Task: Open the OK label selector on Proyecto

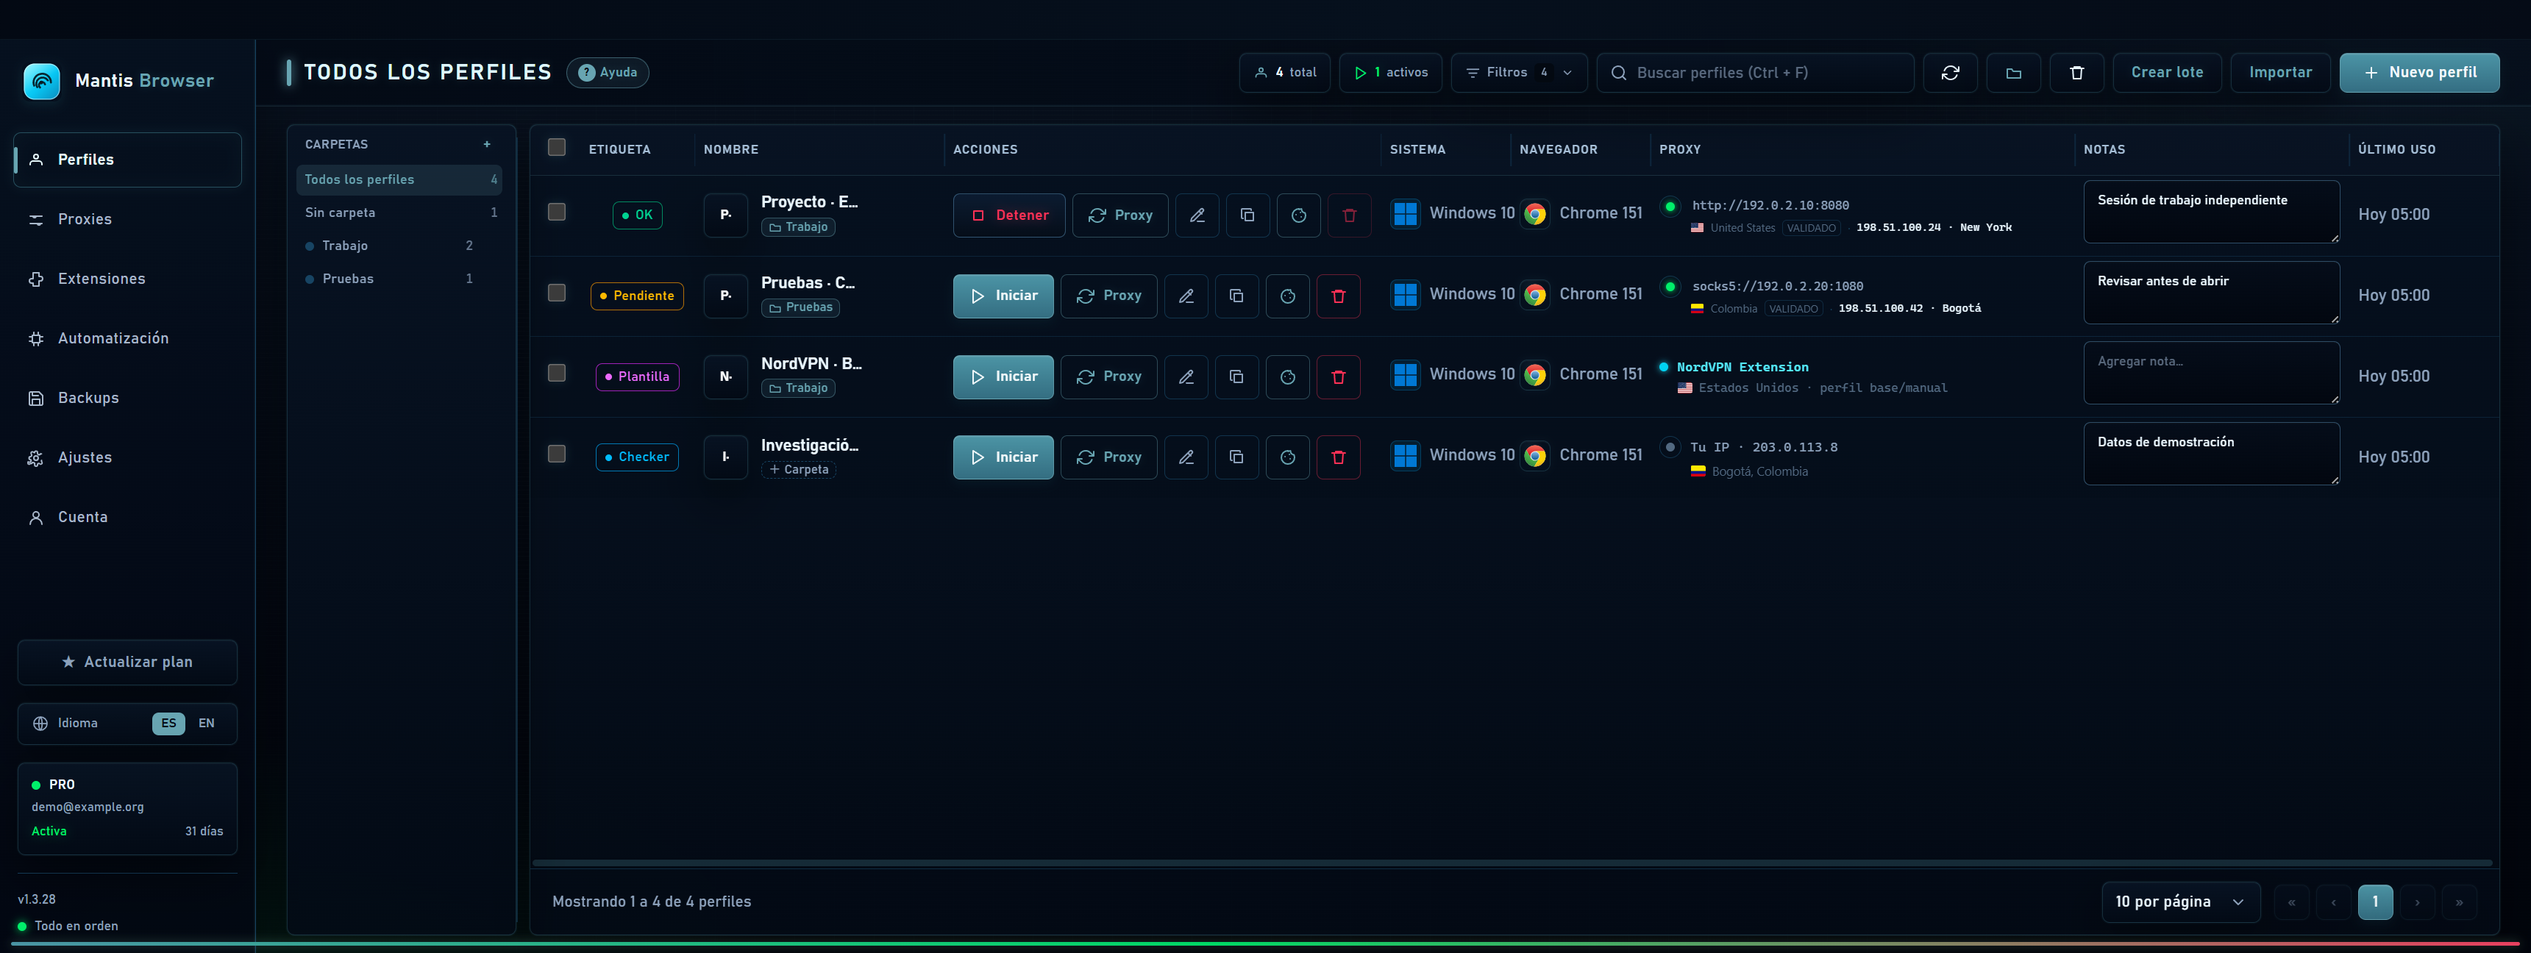Action: [x=638, y=215]
